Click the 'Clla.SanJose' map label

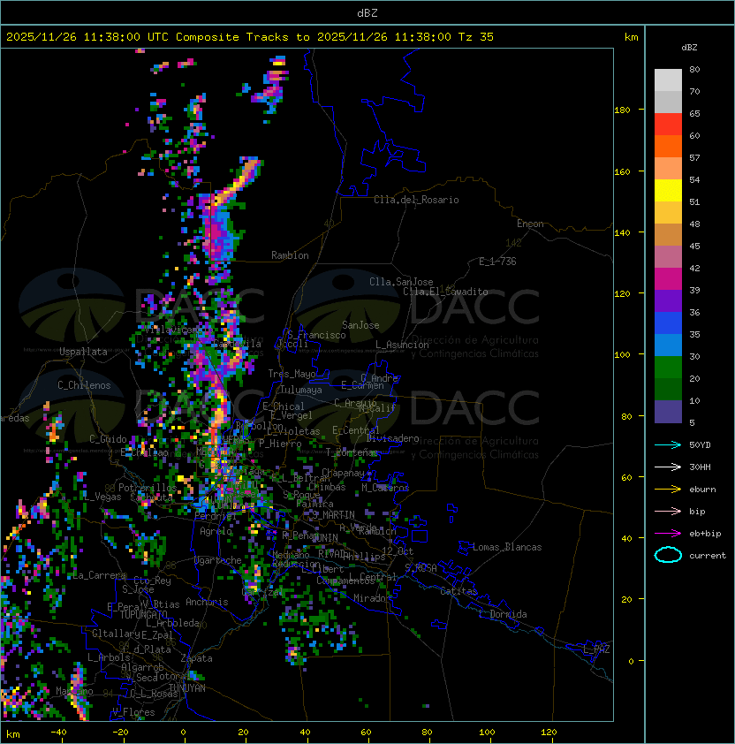coord(401,282)
